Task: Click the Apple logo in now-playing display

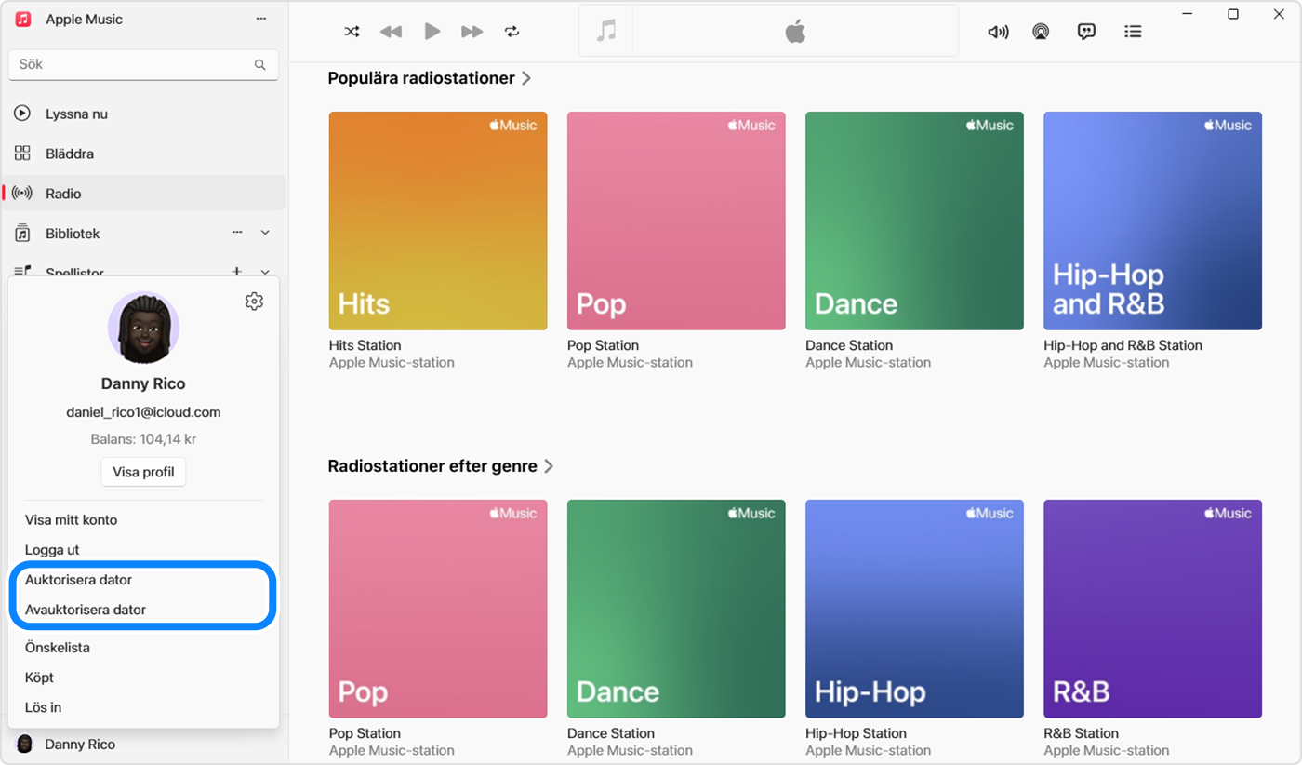Action: 795,32
